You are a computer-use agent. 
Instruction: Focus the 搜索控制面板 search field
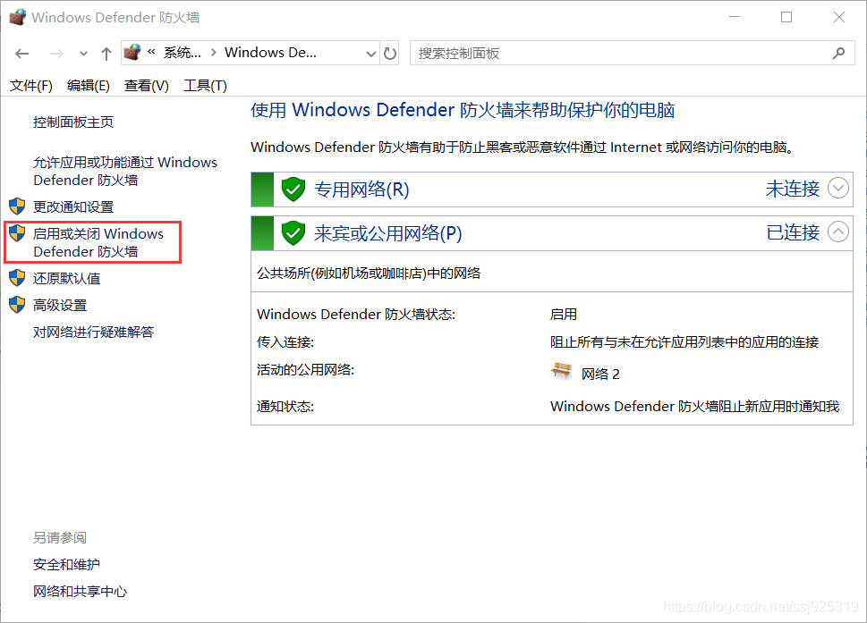pos(632,53)
